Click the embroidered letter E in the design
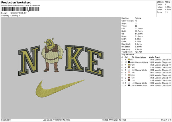The image size is (172, 122). click(x=94, y=62)
